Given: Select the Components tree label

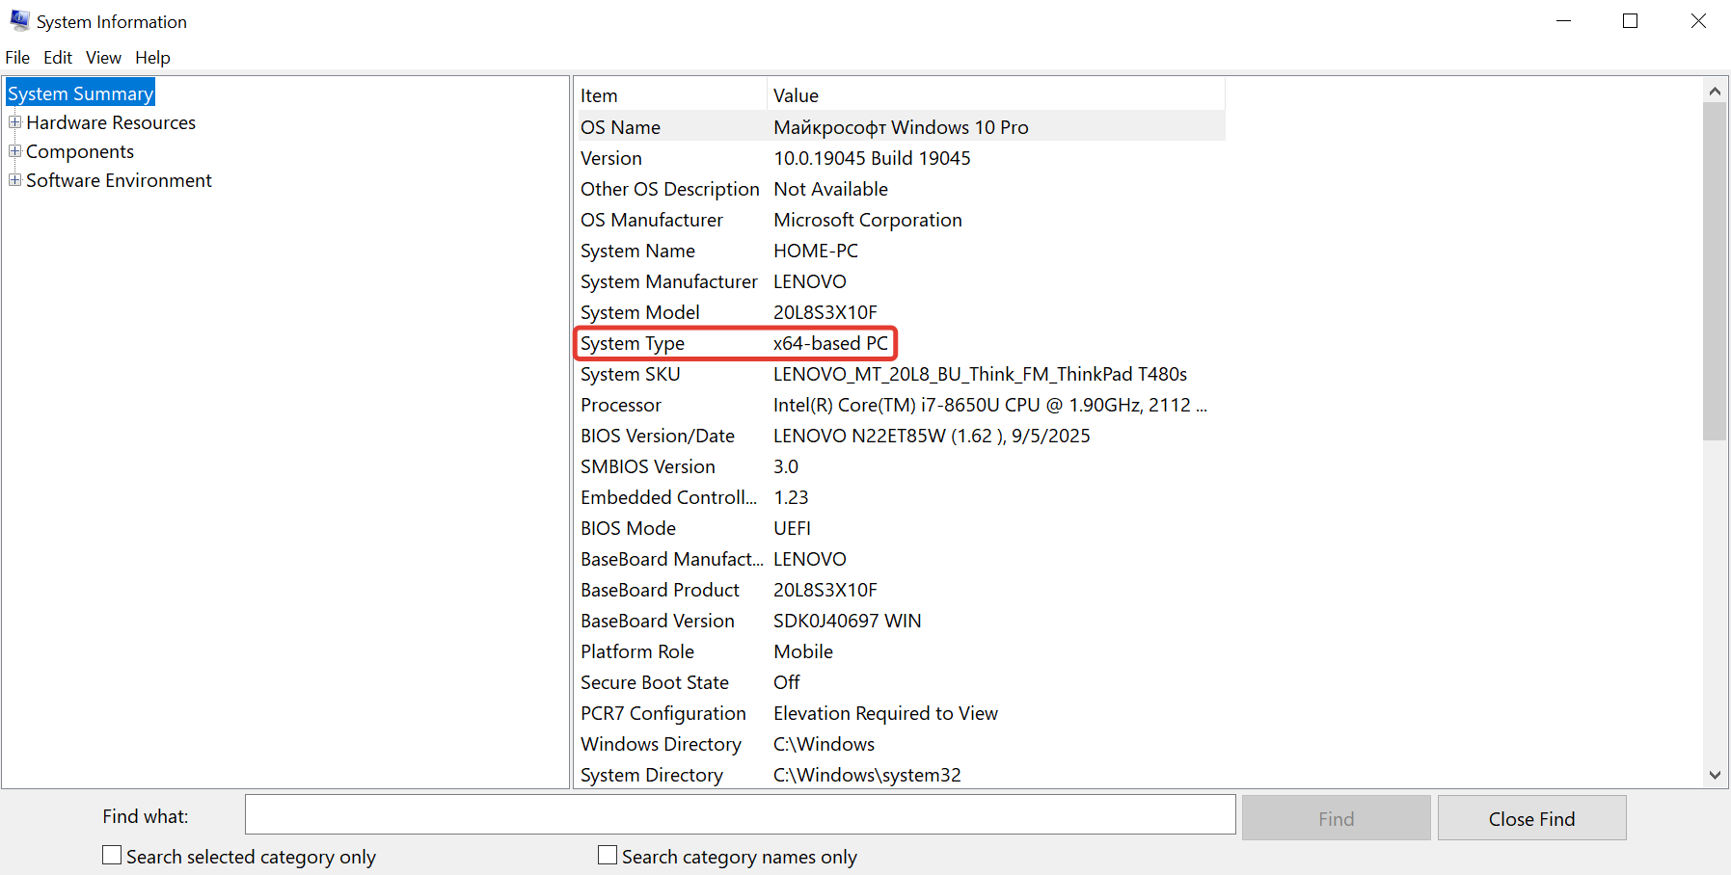Looking at the screenshot, I should pyautogui.click(x=80, y=151).
